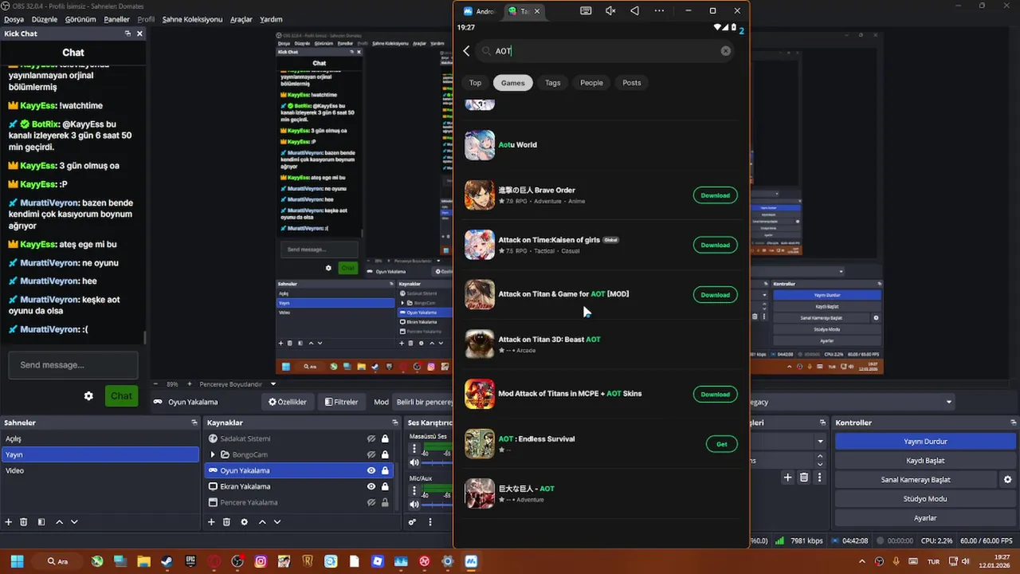
Task: Open Ayarlar in Kontroller panel
Action: [925, 518]
